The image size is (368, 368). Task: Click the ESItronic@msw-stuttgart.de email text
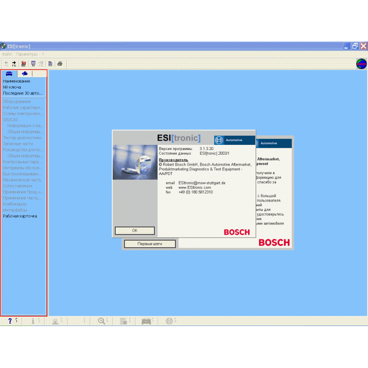(202, 183)
